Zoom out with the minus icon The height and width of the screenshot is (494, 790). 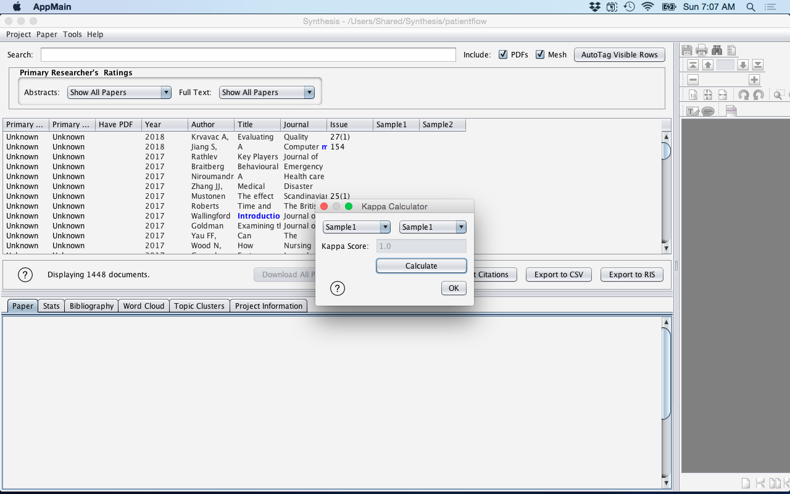(693, 80)
